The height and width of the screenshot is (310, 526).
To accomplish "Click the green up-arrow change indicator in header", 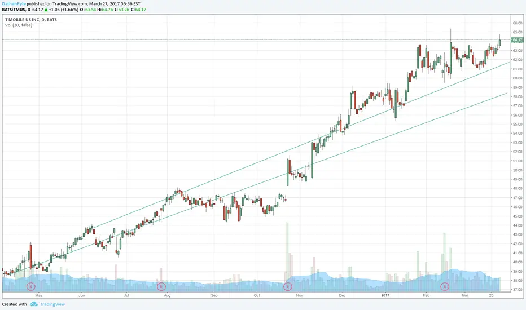I will pyautogui.click(x=46, y=10).
